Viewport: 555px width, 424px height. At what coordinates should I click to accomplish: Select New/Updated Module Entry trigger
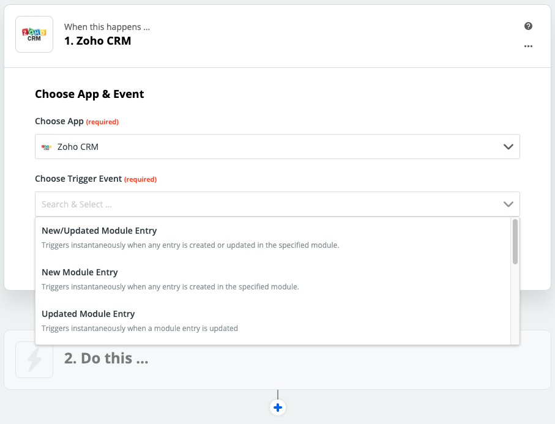[273, 237]
